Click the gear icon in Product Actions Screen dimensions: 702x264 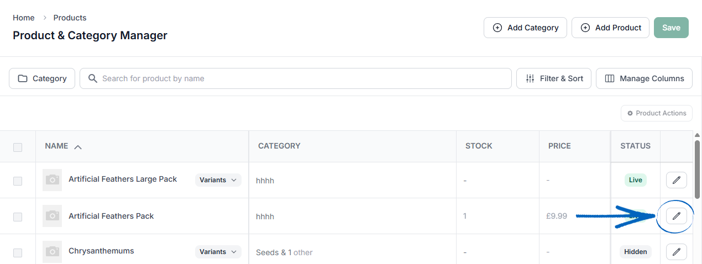coord(630,113)
